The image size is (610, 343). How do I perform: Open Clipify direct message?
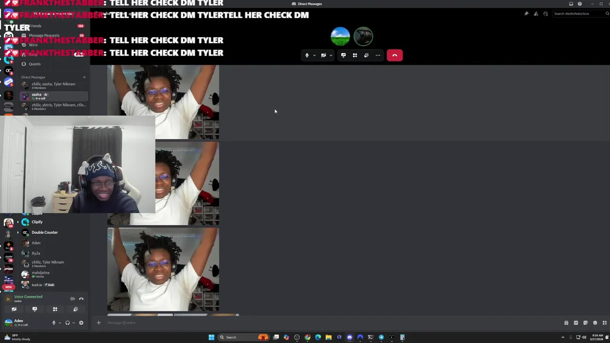[53, 222]
